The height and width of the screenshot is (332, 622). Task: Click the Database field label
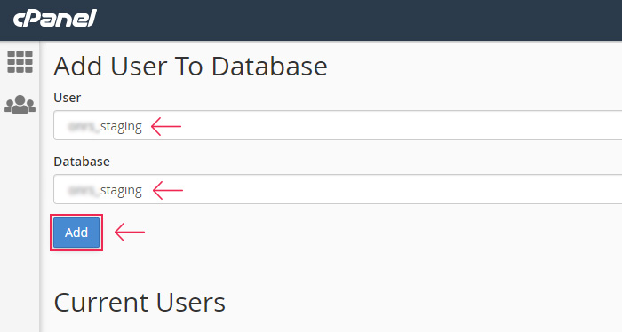point(82,162)
